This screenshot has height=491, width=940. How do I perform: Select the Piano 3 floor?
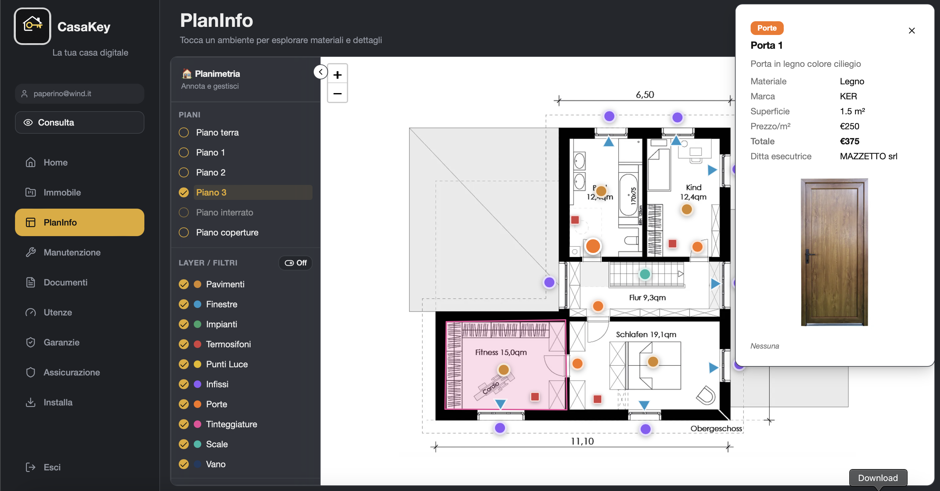(x=245, y=192)
